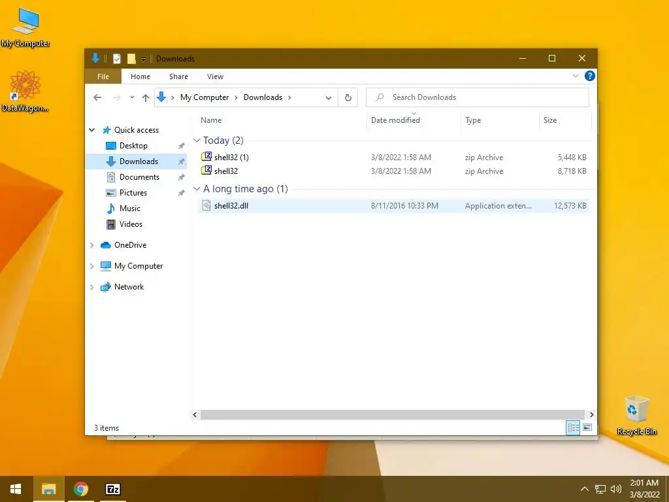Viewport: 669px width, 502px height.
Task: Select OneDrive in the navigation pane
Action: point(130,245)
